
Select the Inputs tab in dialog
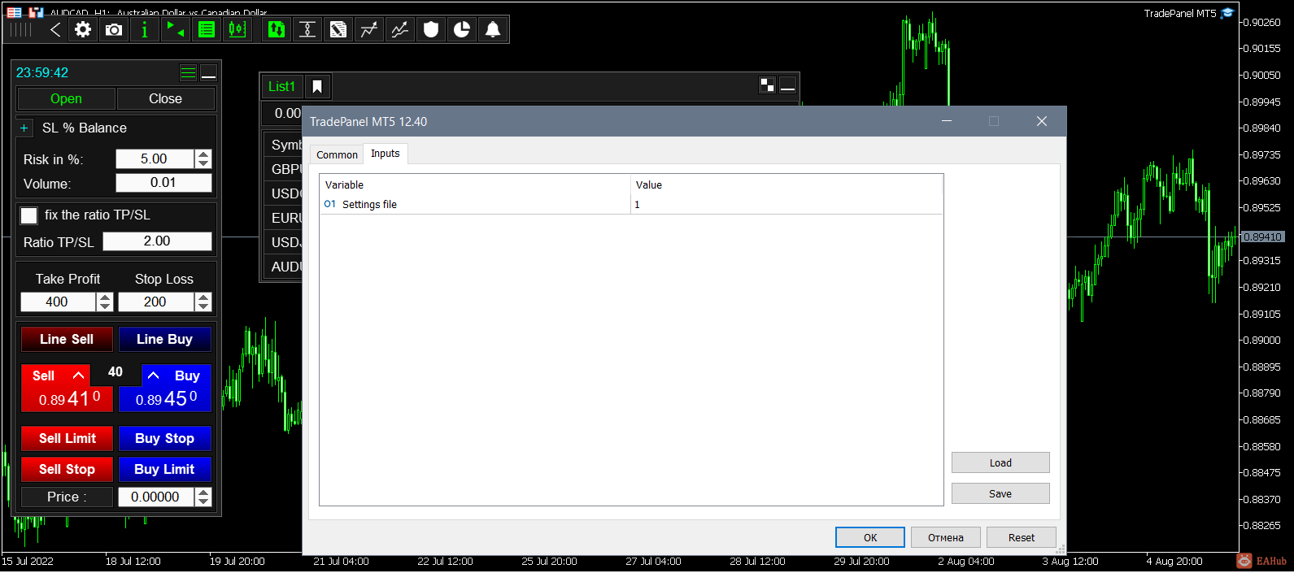[x=386, y=154]
